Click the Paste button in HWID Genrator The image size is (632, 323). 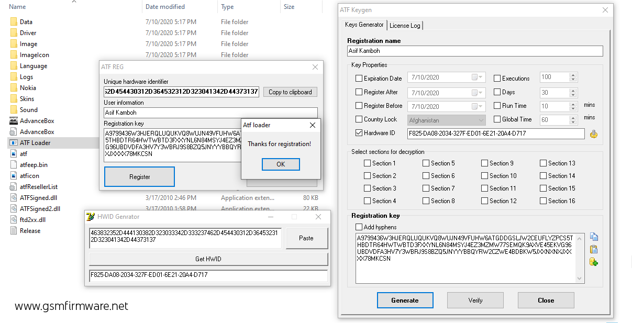pyautogui.click(x=306, y=238)
